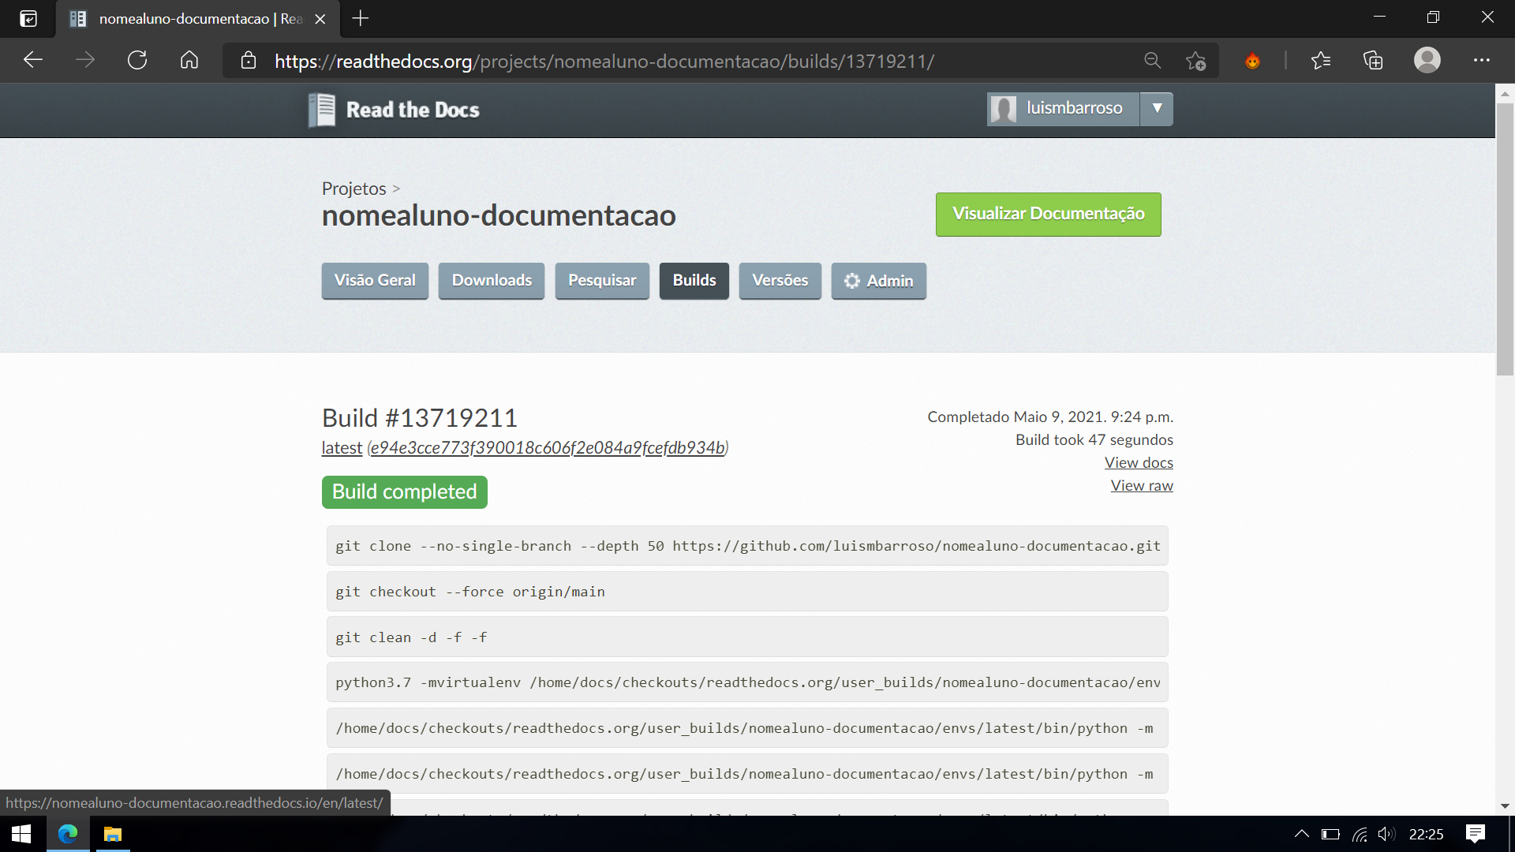Open the browser home icon
The image size is (1515, 852).
189,60
